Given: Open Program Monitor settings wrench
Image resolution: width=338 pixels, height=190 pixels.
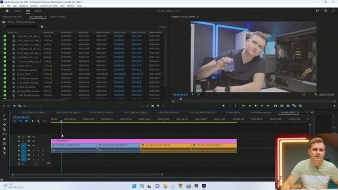Looking at the screenshot, I should tap(316, 94).
